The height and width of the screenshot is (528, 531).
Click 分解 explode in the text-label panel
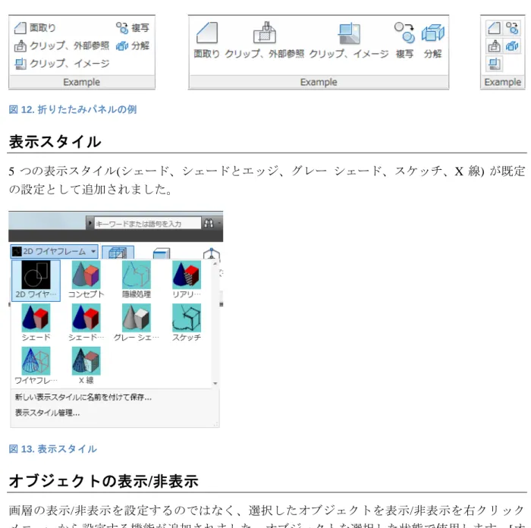pos(133,46)
